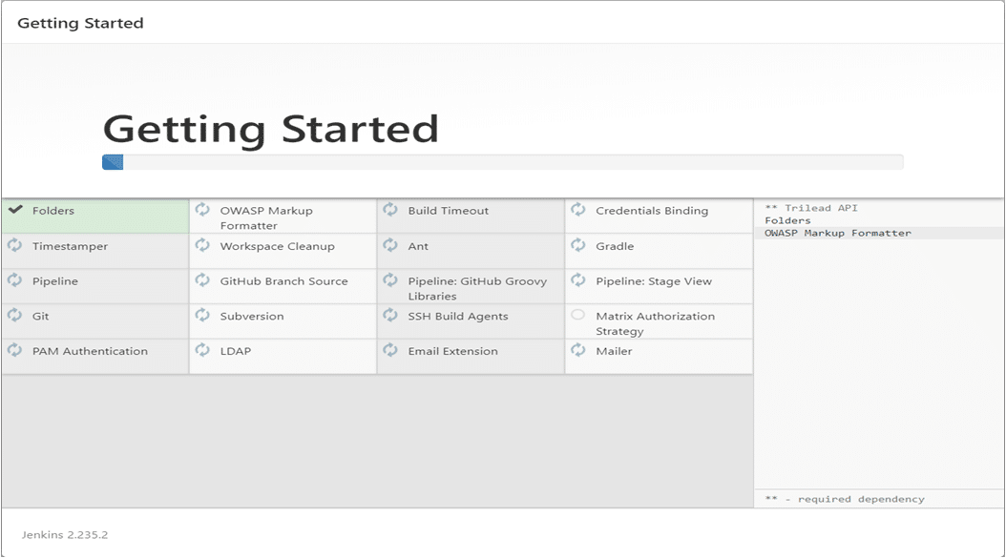Click "** Trilead API" in the install log
1006x558 pixels.
pos(811,208)
